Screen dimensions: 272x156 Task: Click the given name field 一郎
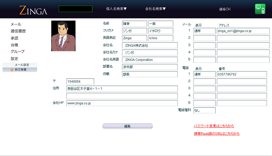click(160, 24)
